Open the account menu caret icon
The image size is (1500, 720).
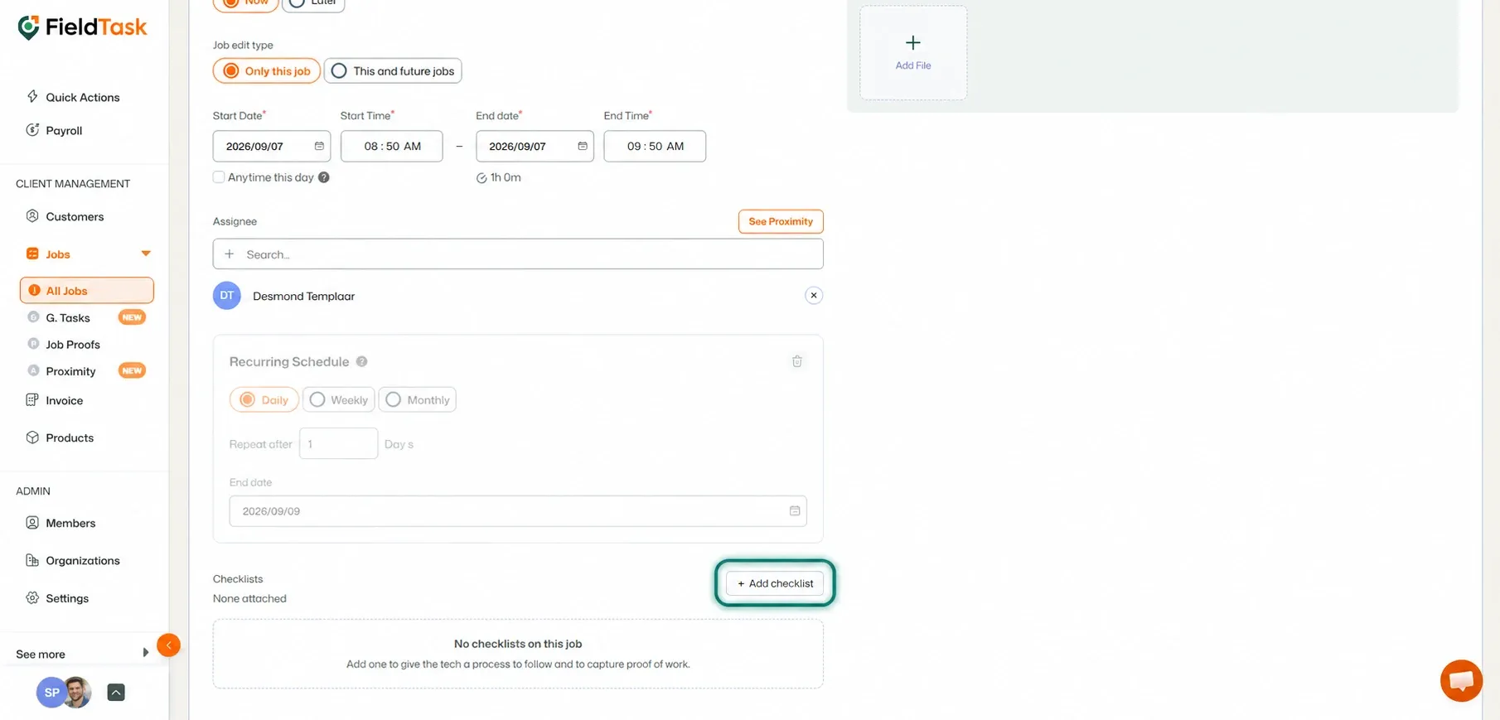116,693
